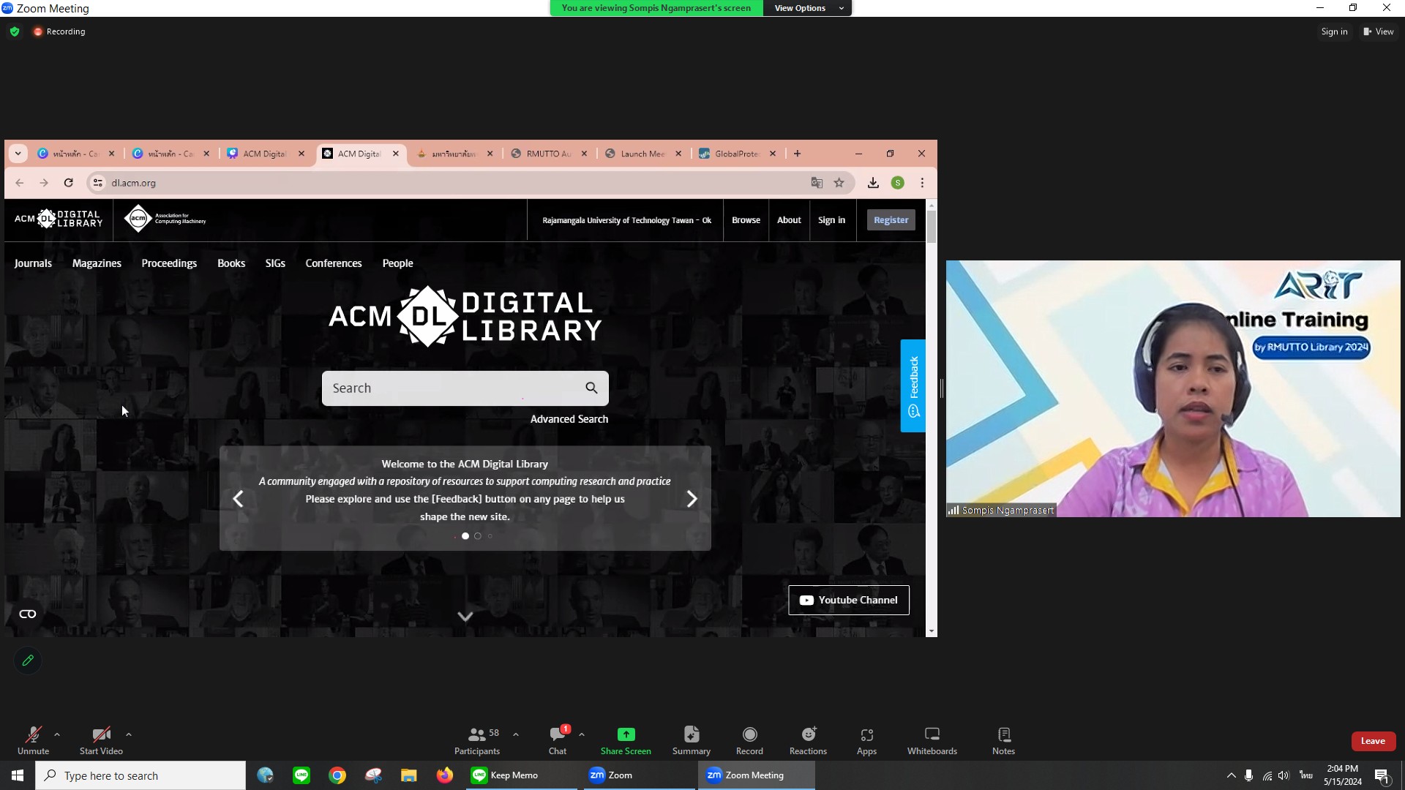
Task: Open the Conferences menu
Action: (334, 263)
